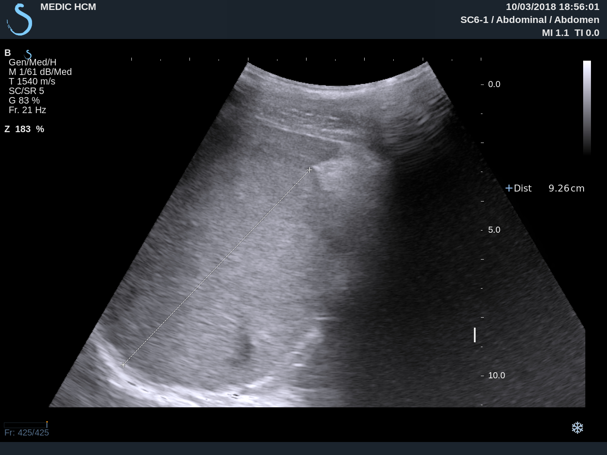This screenshot has width=607, height=455.
Task: Toggle the freeze state via snowflake symbol
Action: (577, 428)
